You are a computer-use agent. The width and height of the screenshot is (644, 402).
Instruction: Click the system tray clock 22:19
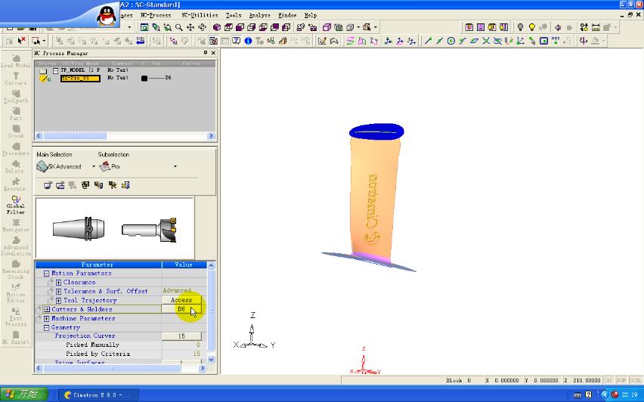click(x=629, y=395)
